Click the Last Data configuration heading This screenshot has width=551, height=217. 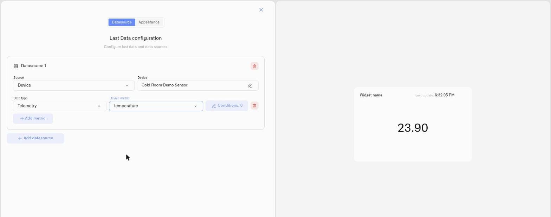136,38
